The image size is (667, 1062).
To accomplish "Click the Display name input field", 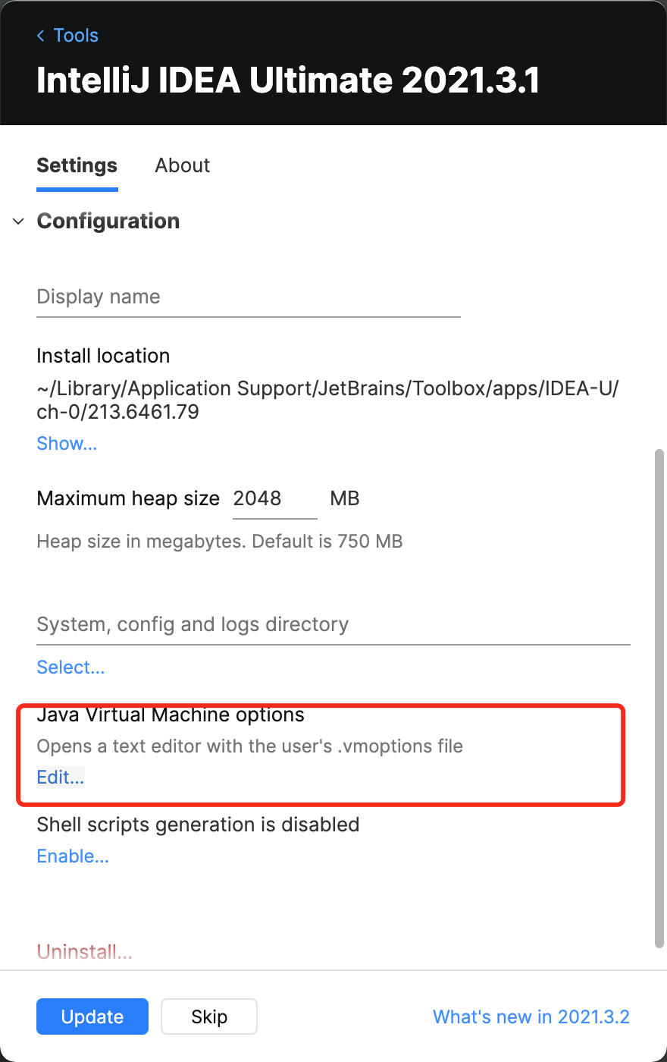I will (249, 297).
